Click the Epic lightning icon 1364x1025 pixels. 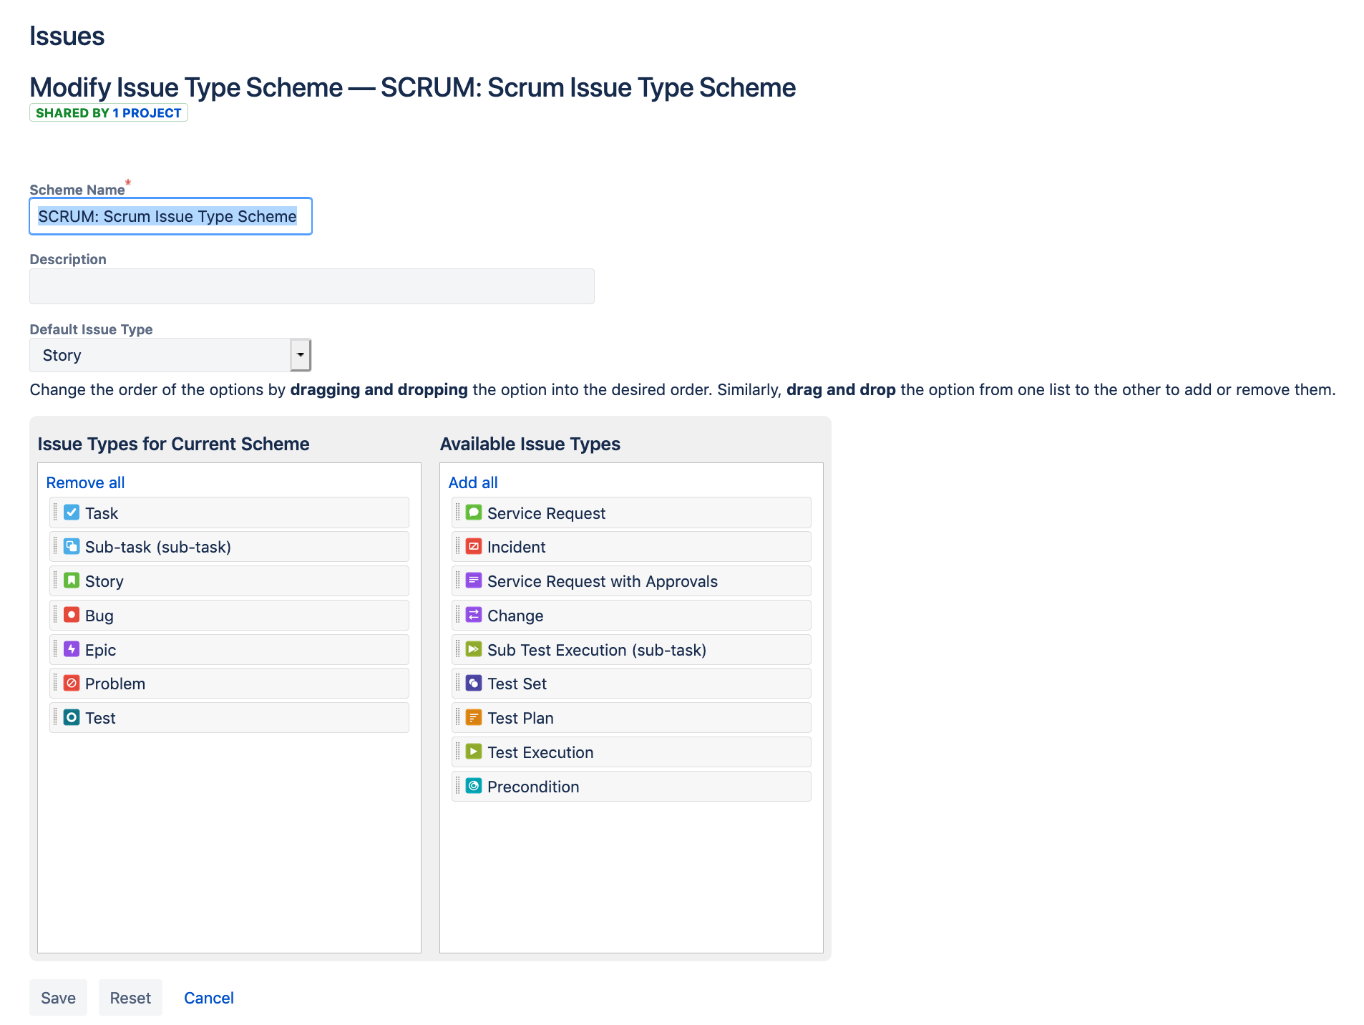click(72, 648)
